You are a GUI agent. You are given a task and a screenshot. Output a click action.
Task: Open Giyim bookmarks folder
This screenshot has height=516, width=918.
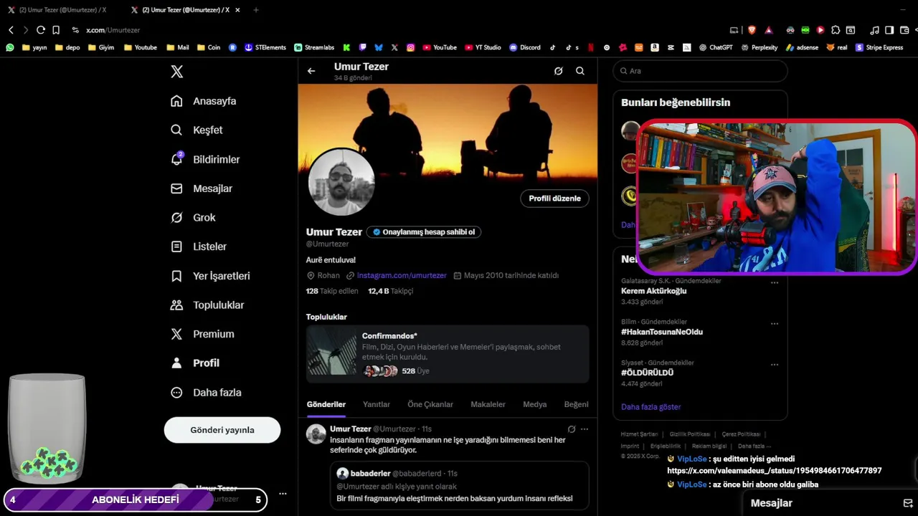click(101, 47)
